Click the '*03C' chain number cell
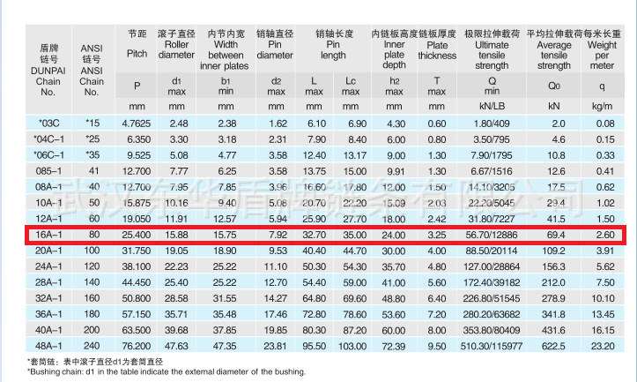Image resolution: width=637 pixels, height=382 pixels. tap(48, 124)
